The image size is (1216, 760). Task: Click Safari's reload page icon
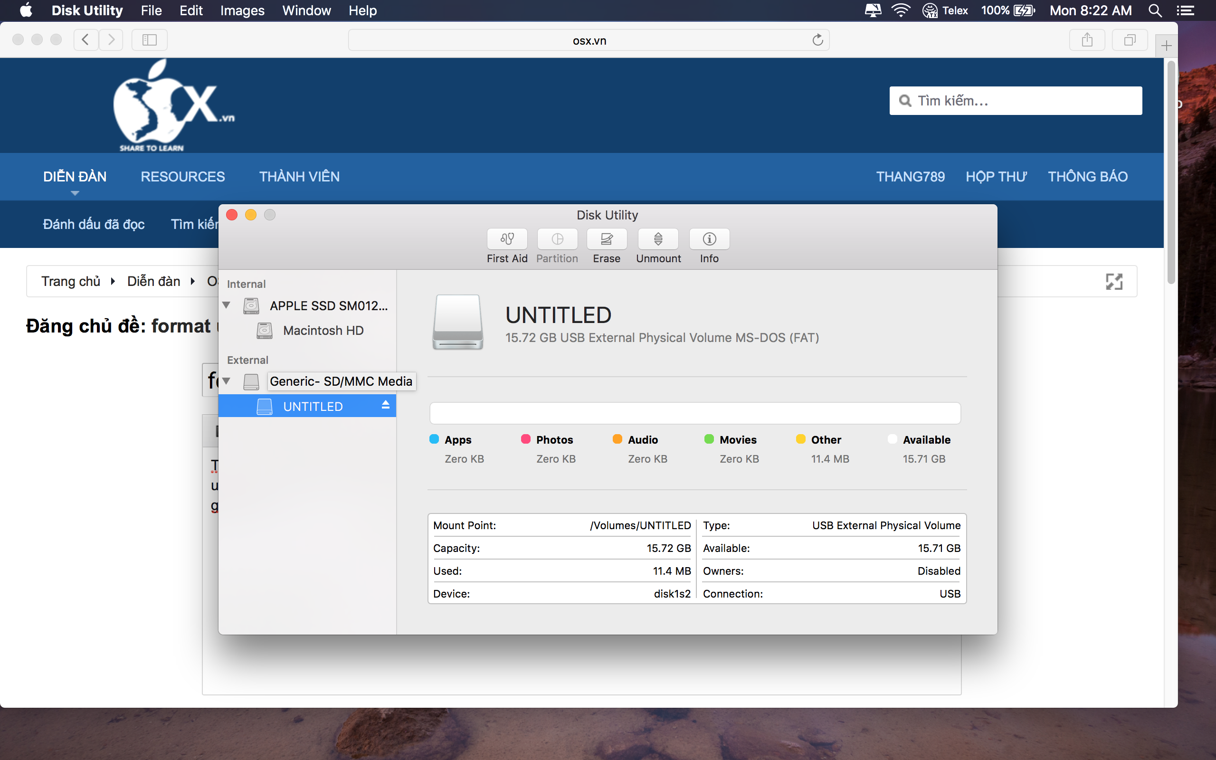point(817,40)
